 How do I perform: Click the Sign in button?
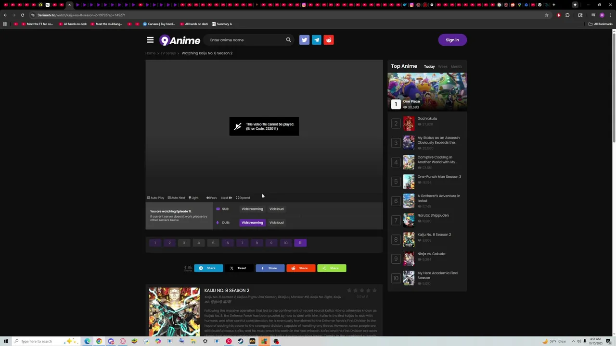pos(452,40)
